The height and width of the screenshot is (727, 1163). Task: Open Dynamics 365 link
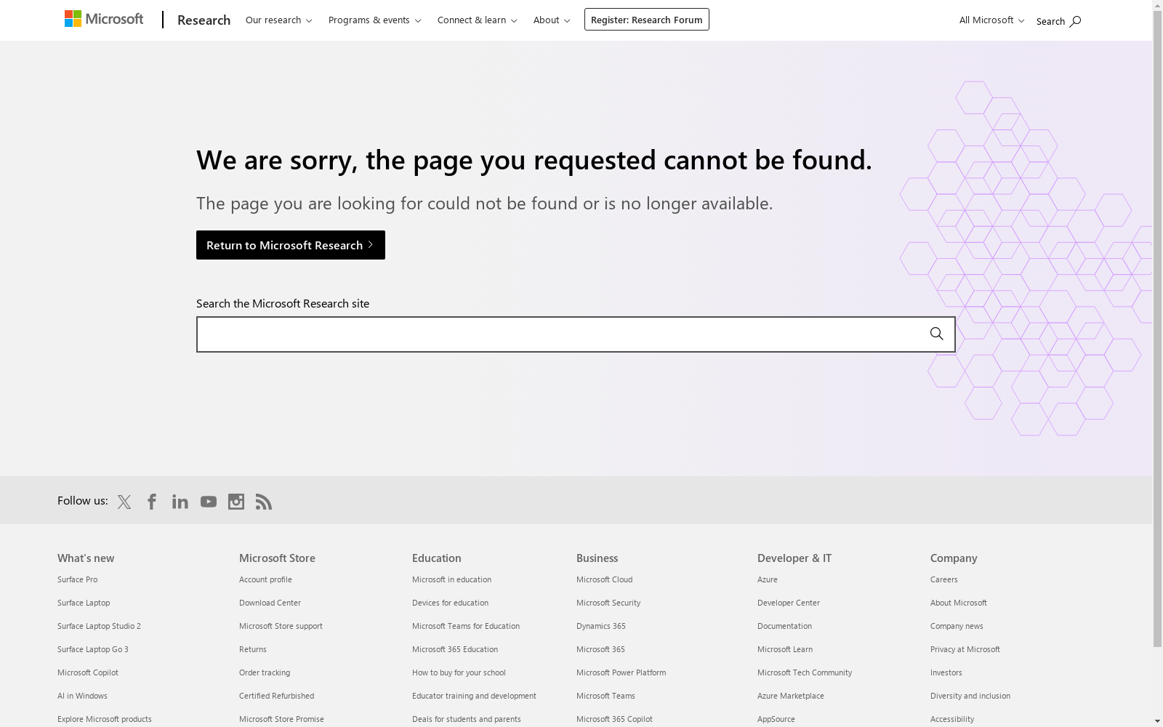(x=601, y=626)
